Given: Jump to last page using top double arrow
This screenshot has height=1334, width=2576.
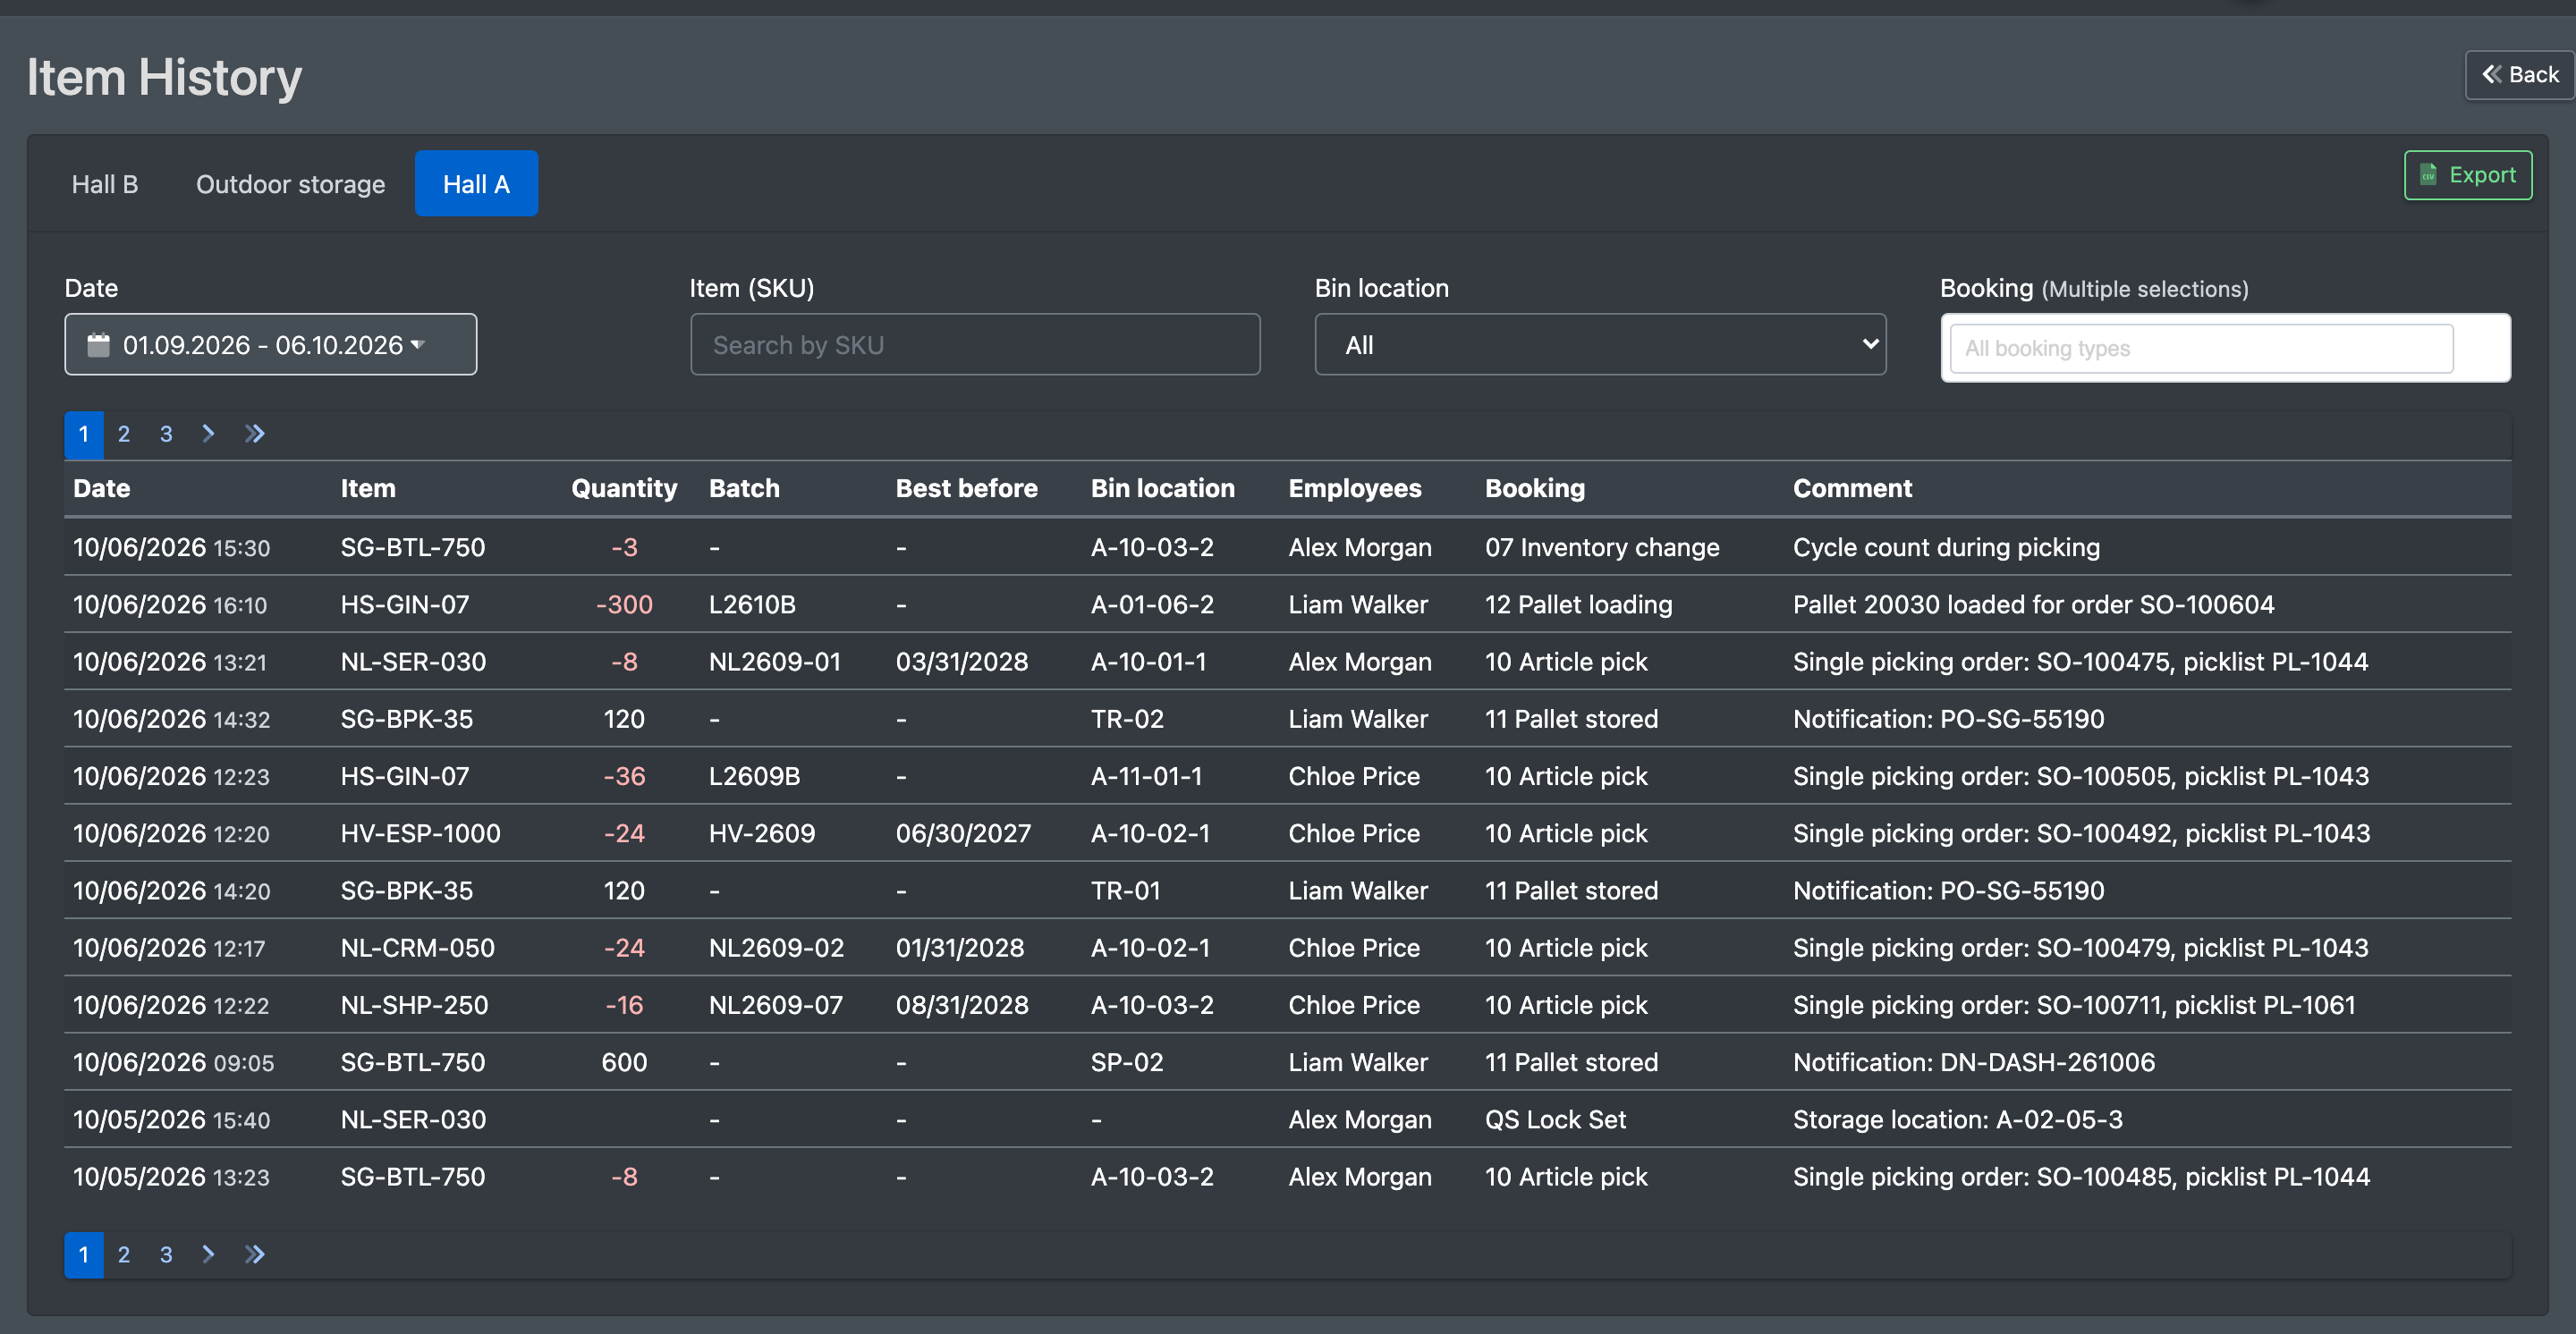Looking at the screenshot, I should pyautogui.click(x=255, y=434).
